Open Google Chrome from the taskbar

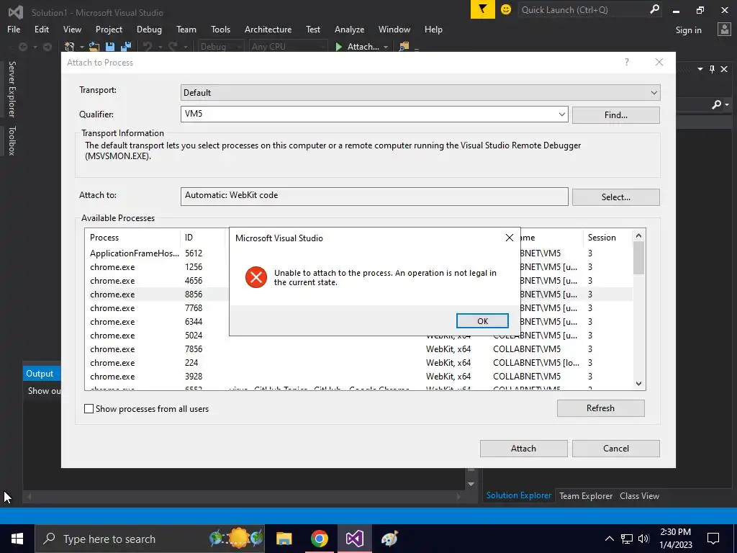coord(319,539)
